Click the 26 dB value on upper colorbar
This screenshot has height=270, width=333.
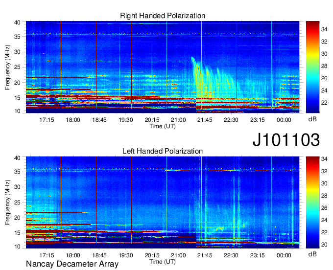324,78
